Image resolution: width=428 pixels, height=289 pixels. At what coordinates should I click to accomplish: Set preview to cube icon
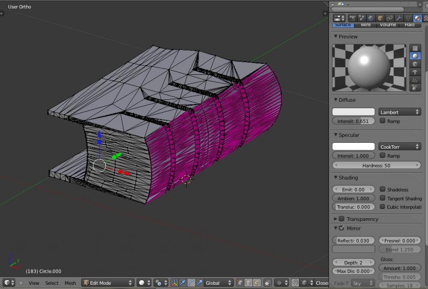click(x=415, y=64)
